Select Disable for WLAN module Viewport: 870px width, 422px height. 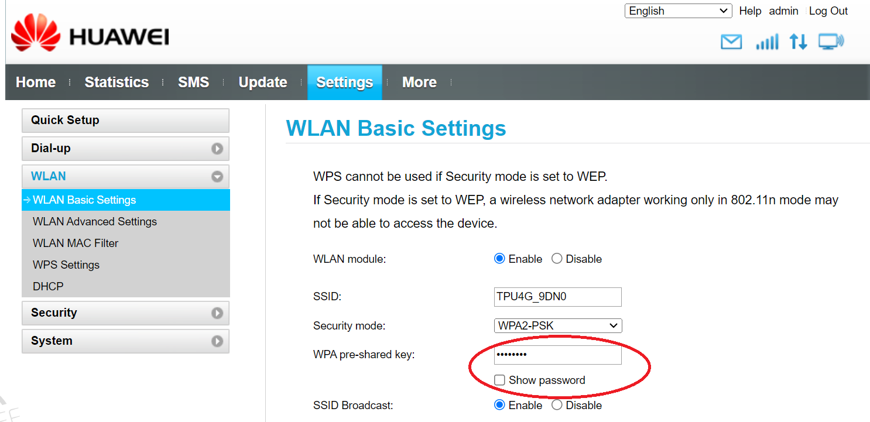(x=557, y=259)
